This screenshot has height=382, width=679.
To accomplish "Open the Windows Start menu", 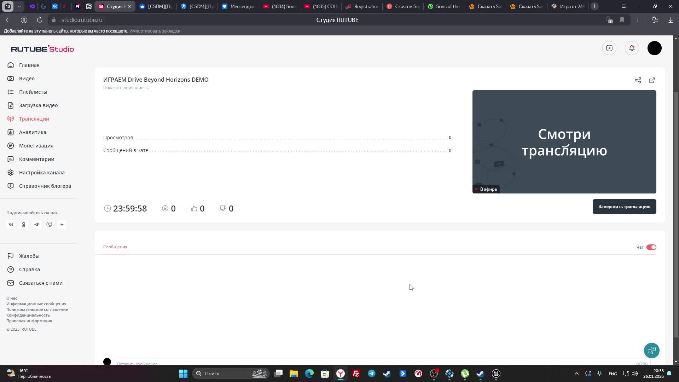I will (x=183, y=374).
